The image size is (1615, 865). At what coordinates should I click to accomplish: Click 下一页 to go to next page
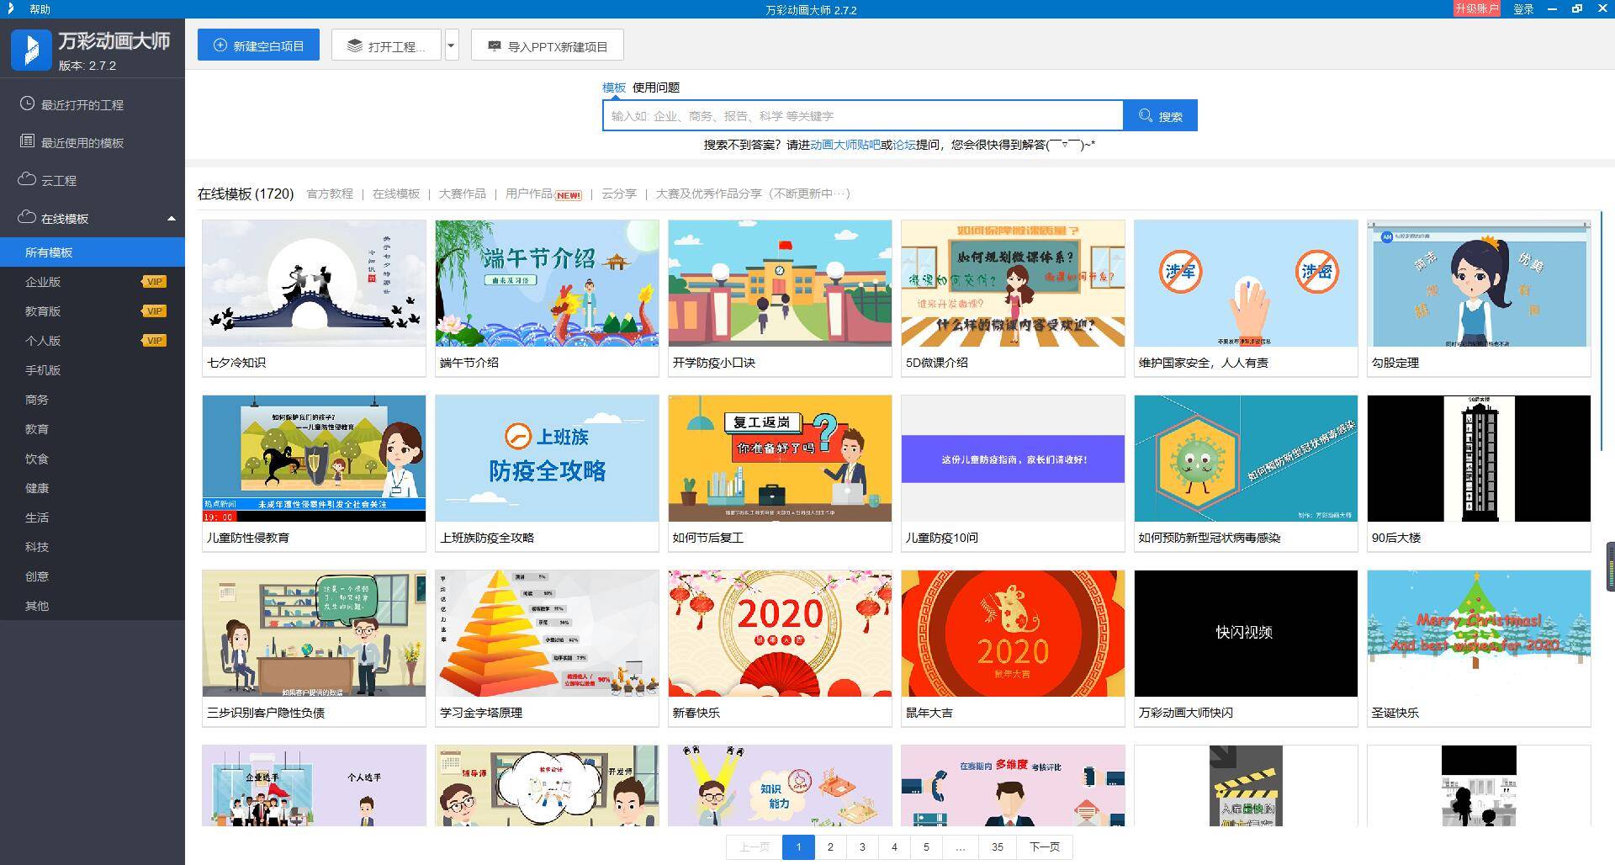1045,847
